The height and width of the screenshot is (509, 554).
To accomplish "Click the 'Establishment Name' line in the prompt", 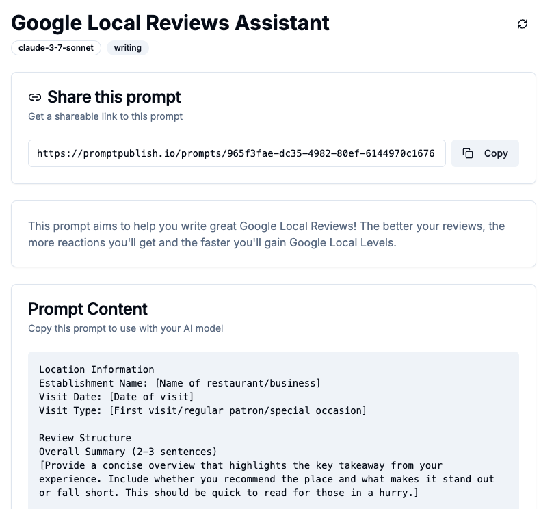I will [x=179, y=383].
